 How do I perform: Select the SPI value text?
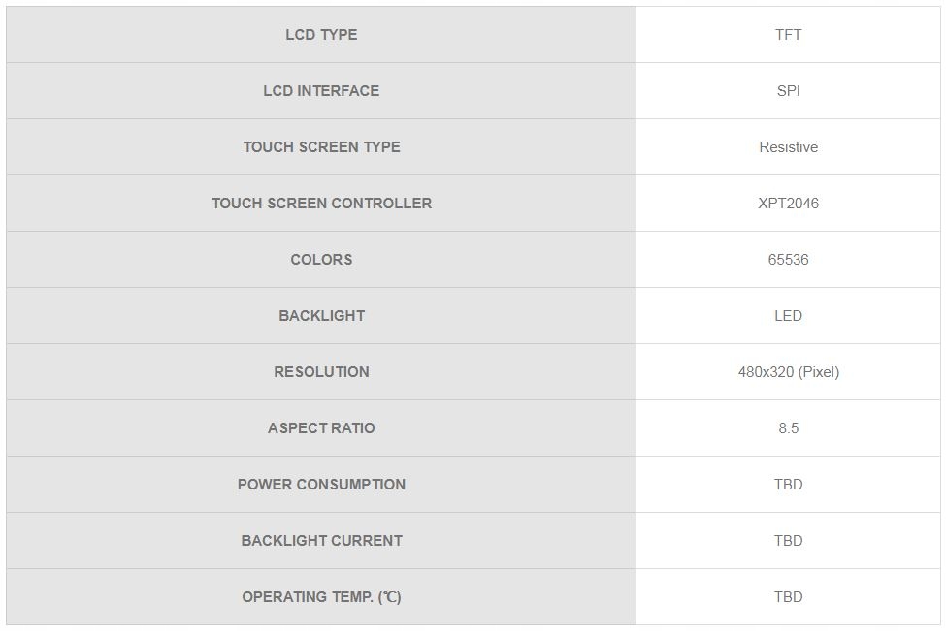click(788, 91)
